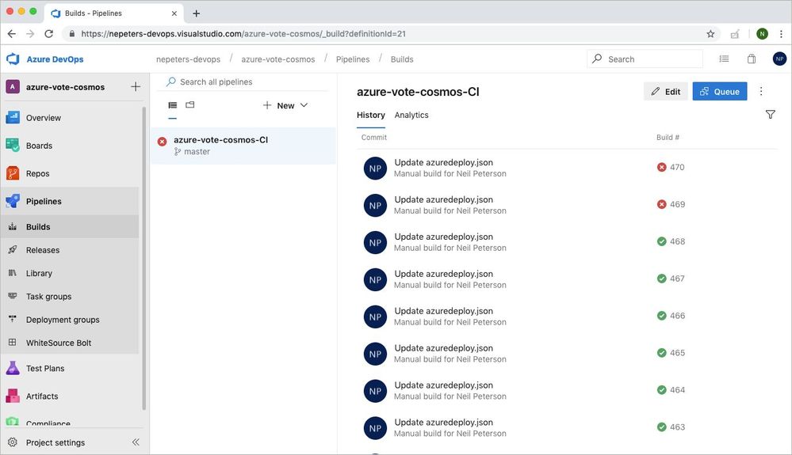Image resolution: width=792 pixels, height=455 pixels.
Task: Select azure-vote-cosmos-CI pipeline in list
Action: tap(243, 145)
